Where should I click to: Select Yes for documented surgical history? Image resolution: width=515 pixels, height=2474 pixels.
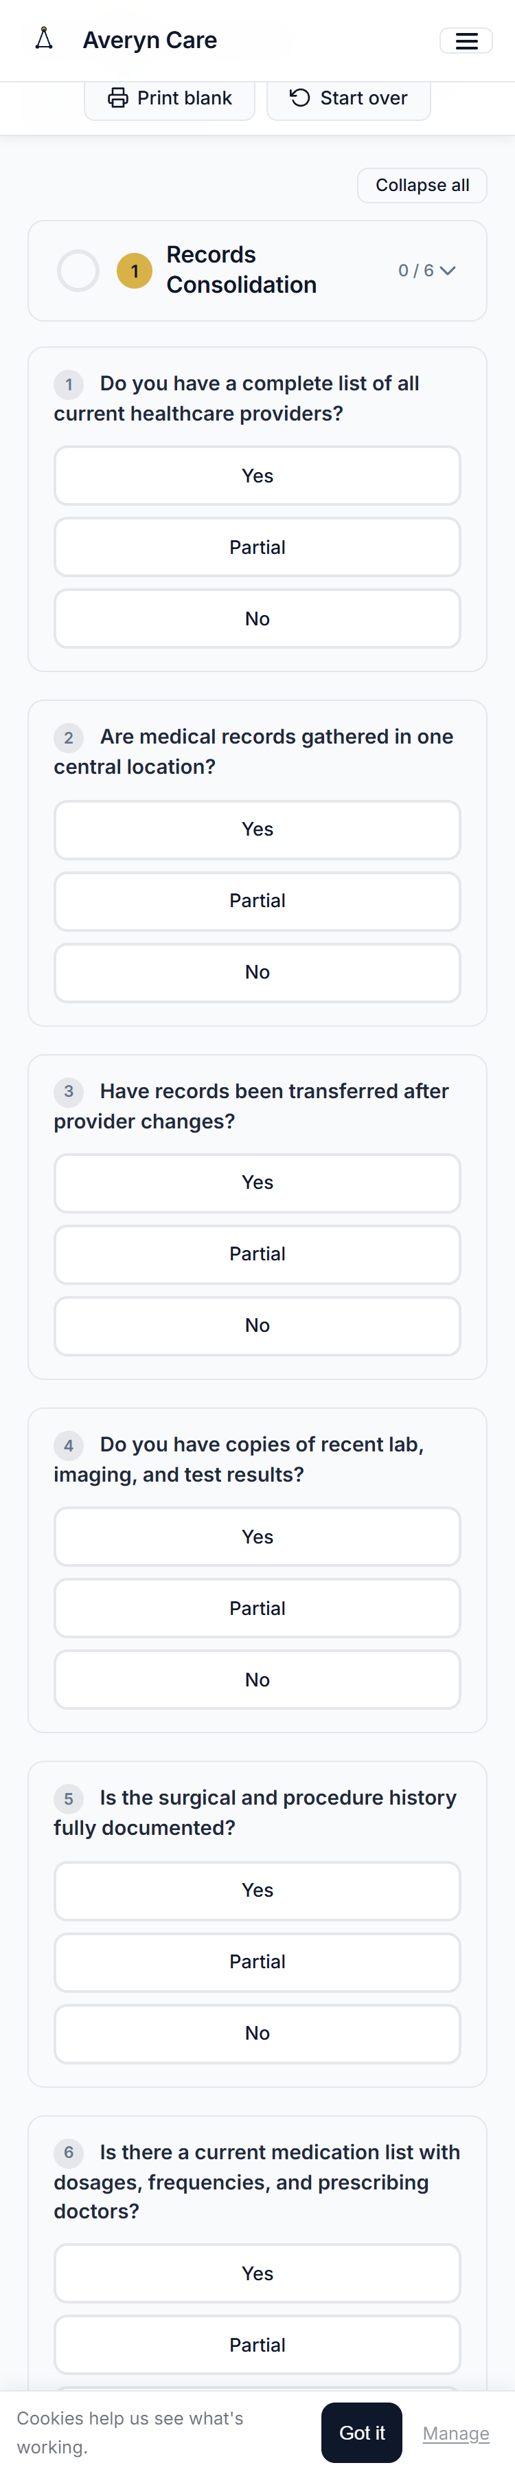pos(257,1890)
